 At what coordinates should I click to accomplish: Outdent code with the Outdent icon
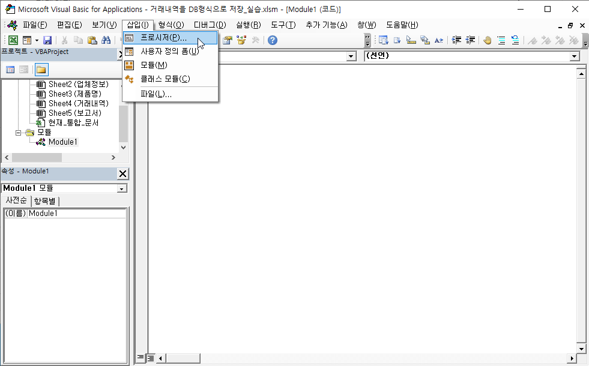[470, 40]
